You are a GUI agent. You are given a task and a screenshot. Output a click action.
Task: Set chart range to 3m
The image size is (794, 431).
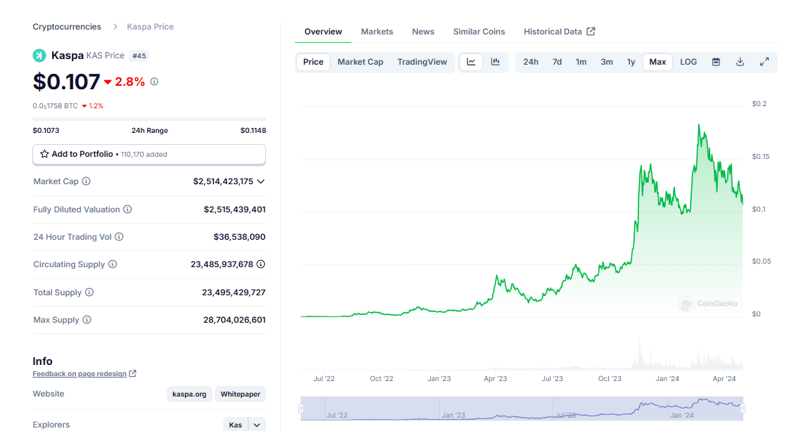click(x=607, y=62)
